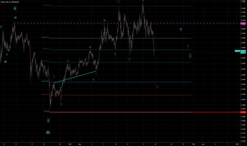Click the 24 date tick on time axis

(x=171, y=144)
